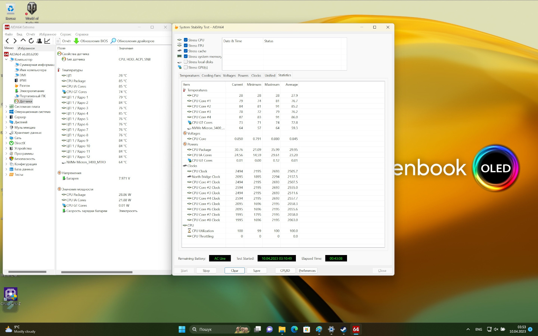Switch to the Temperatures tab

pyautogui.click(x=189, y=76)
